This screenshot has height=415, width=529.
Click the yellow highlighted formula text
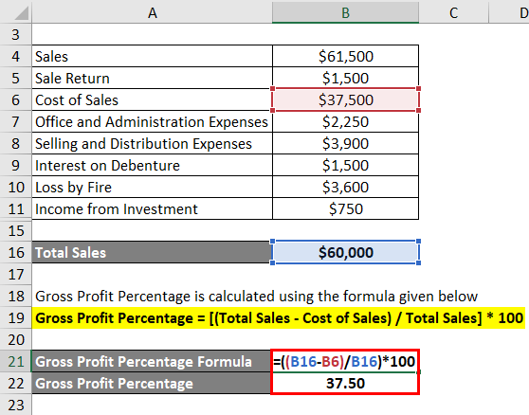pyautogui.click(x=279, y=318)
